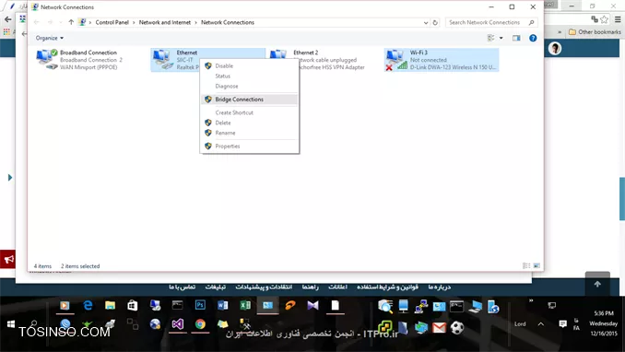This screenshot has height=352, width=625.
Task: Show hidden system tray icons
Action: tap(541, 324)
